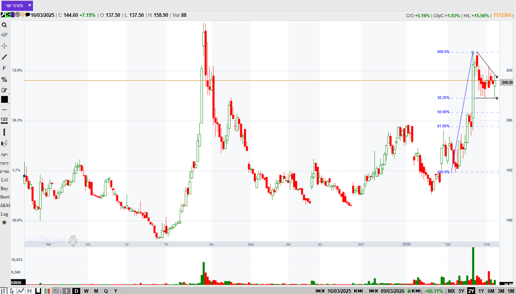The width and height of the screenshot is (516, 294).
Task: Toggle the קיצוץ option
Action: coord(4,163)
